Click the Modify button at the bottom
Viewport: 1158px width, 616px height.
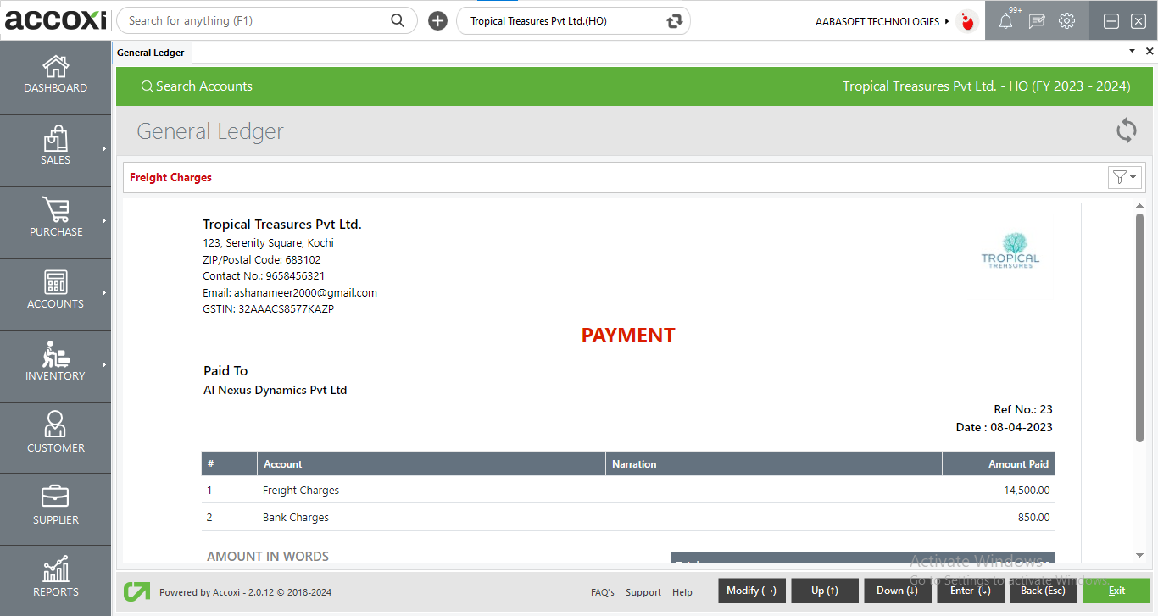(751, 590)
